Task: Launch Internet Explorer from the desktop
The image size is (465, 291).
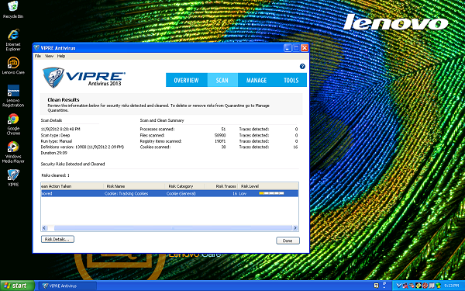Action: click(x=13, y=40)
